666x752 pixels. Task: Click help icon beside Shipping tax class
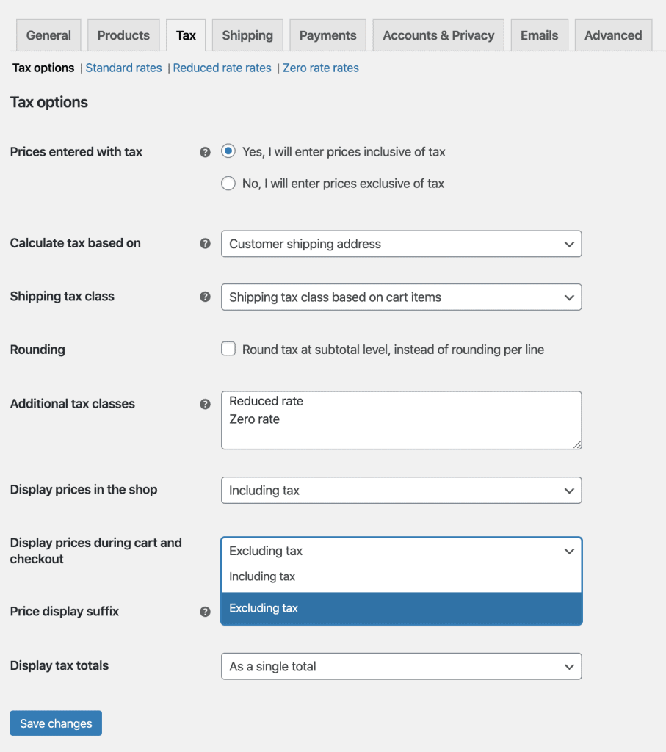206,297
